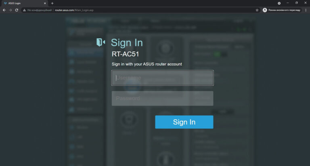The width and height of the screenshot is (310, 166).
Task: Bookmark this page with the star icon
Action: [x=257, y=10]
